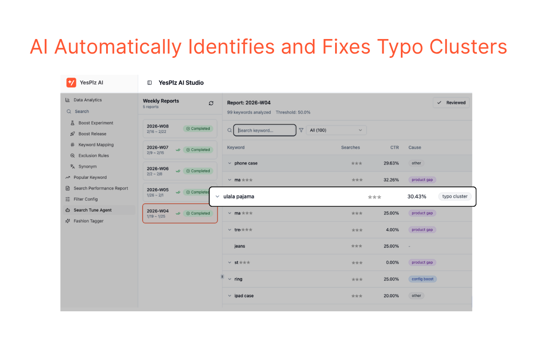This screenshot has width=537, height=346.
Task: Click the other tag on ipad case row
Action: pyautogui.click(x=416, y=296)
